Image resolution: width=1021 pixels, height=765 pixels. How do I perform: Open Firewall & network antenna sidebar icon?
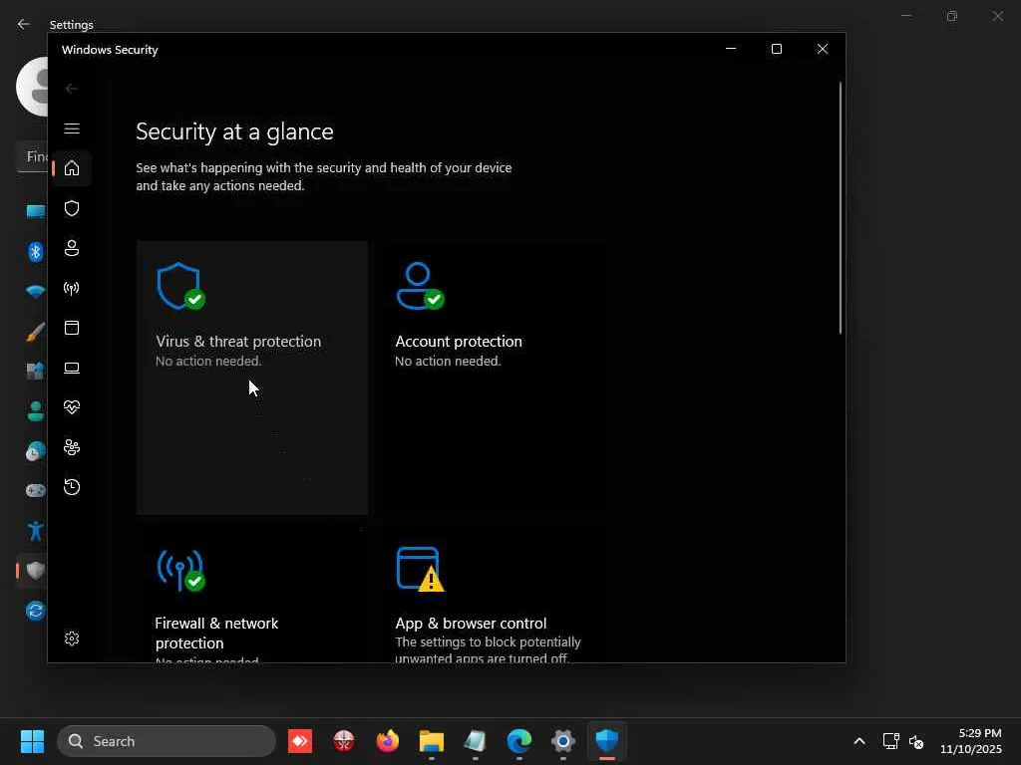pos(72,288)
